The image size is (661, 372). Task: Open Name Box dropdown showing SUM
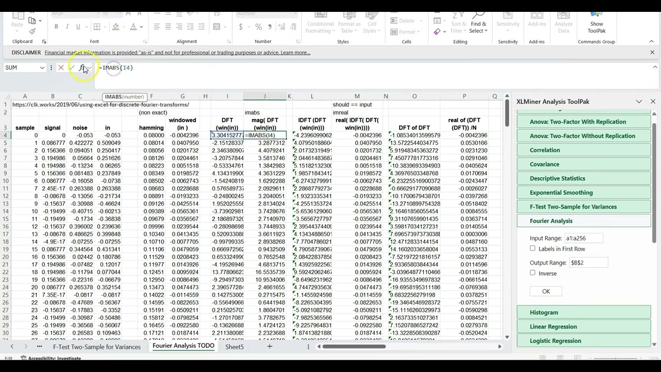coord(42,68)
